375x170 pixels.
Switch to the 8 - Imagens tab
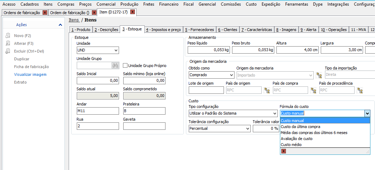tap(286, 30)
